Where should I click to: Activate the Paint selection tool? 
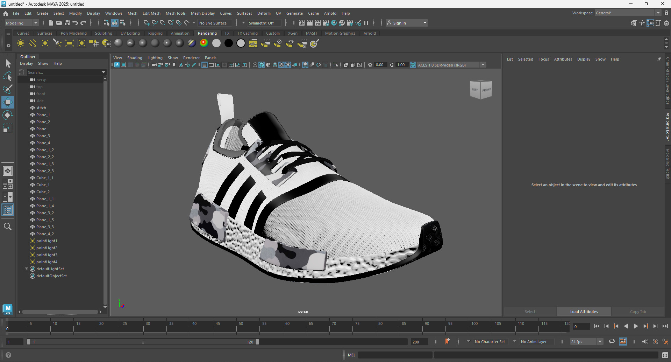pyautogui.click(x=8, y=89)
